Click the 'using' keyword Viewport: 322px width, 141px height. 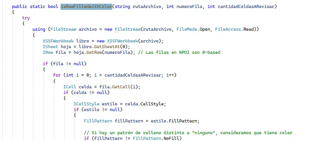39,29
